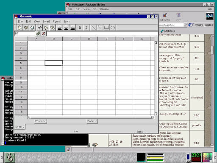Viewport: 217px width, 163px height.
Task: Click the GNOME panel clock applet
Action: point(196,157)
